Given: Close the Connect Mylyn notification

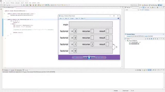Looking at the screenshot, I should (x=163, y=34).
